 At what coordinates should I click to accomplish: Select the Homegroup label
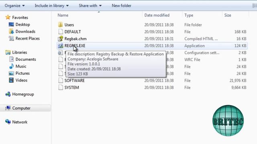coord(23,94)
